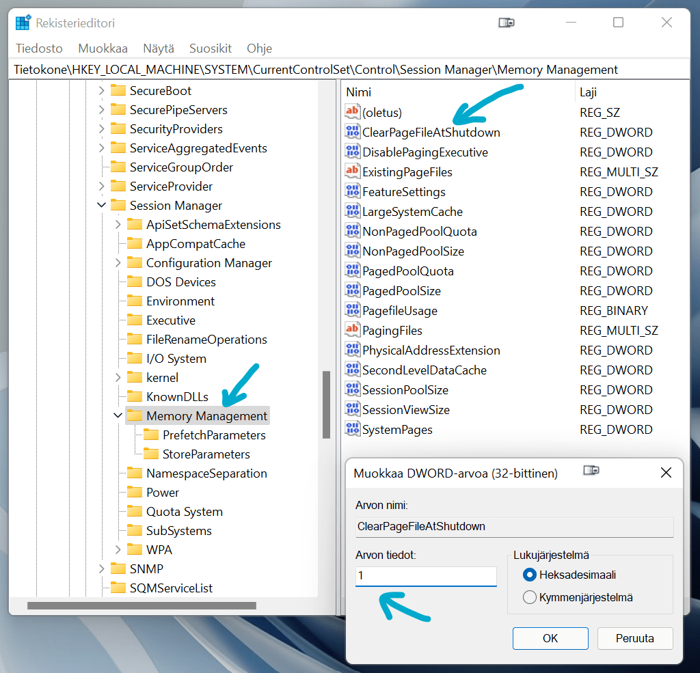The image size is (700, 673).
Task: Expand the ServiceAggregatedEvents tree node
Action: pyautogui.click(x=101, y=148)
